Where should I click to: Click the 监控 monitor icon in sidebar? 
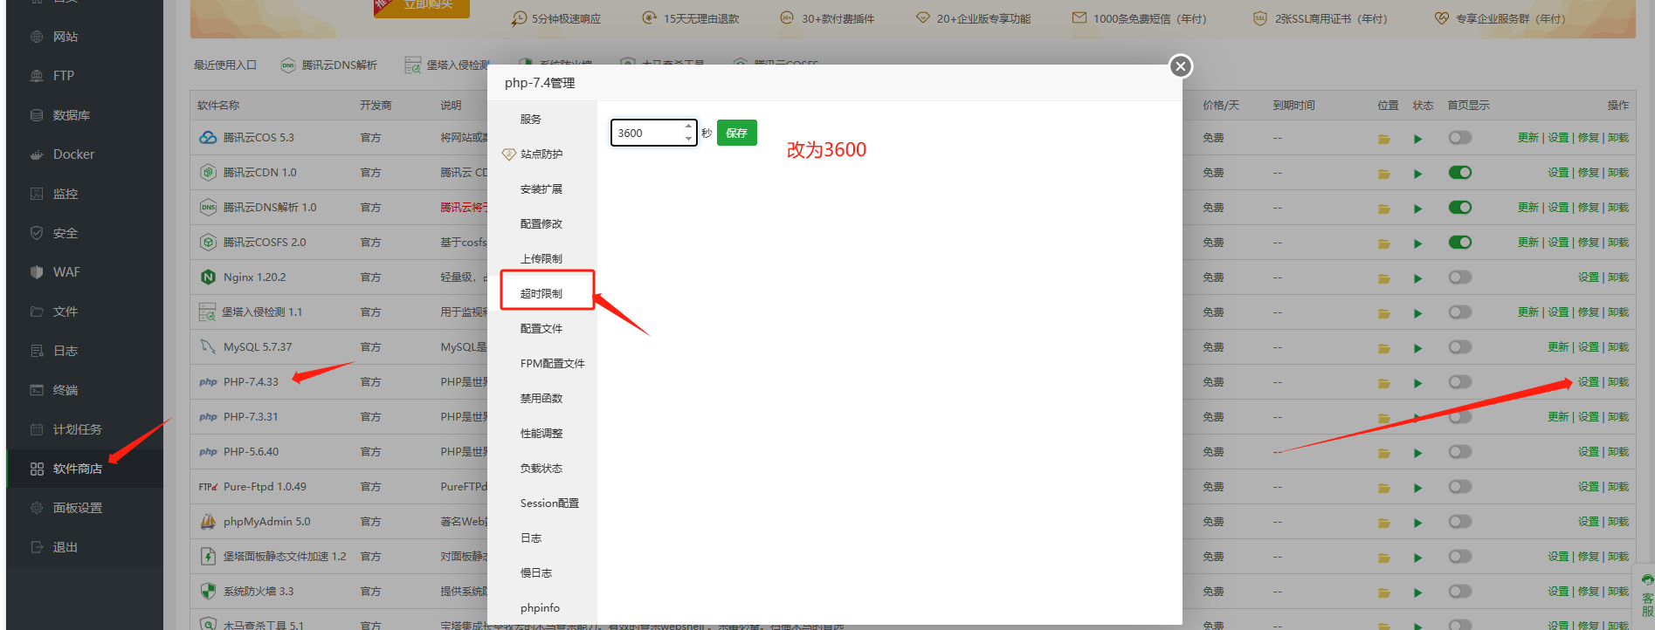(x=37, y=194)
